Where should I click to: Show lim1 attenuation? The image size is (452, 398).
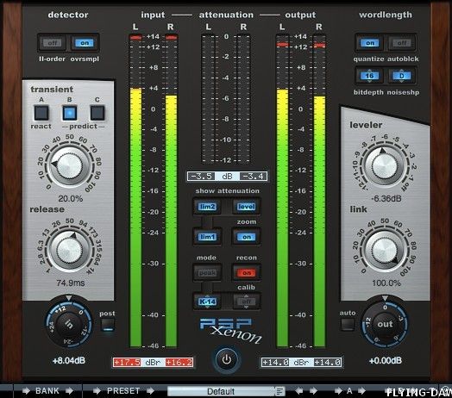coord(207,237)
